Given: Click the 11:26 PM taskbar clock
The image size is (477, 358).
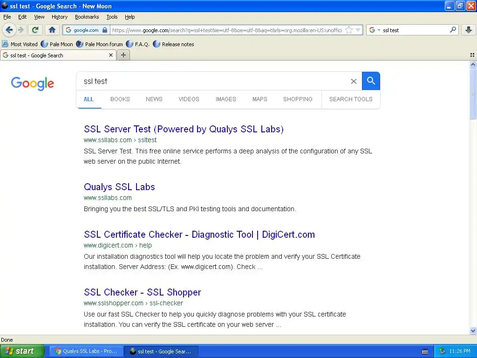Looking at the screenshot, I should click(x=460, y=351).
